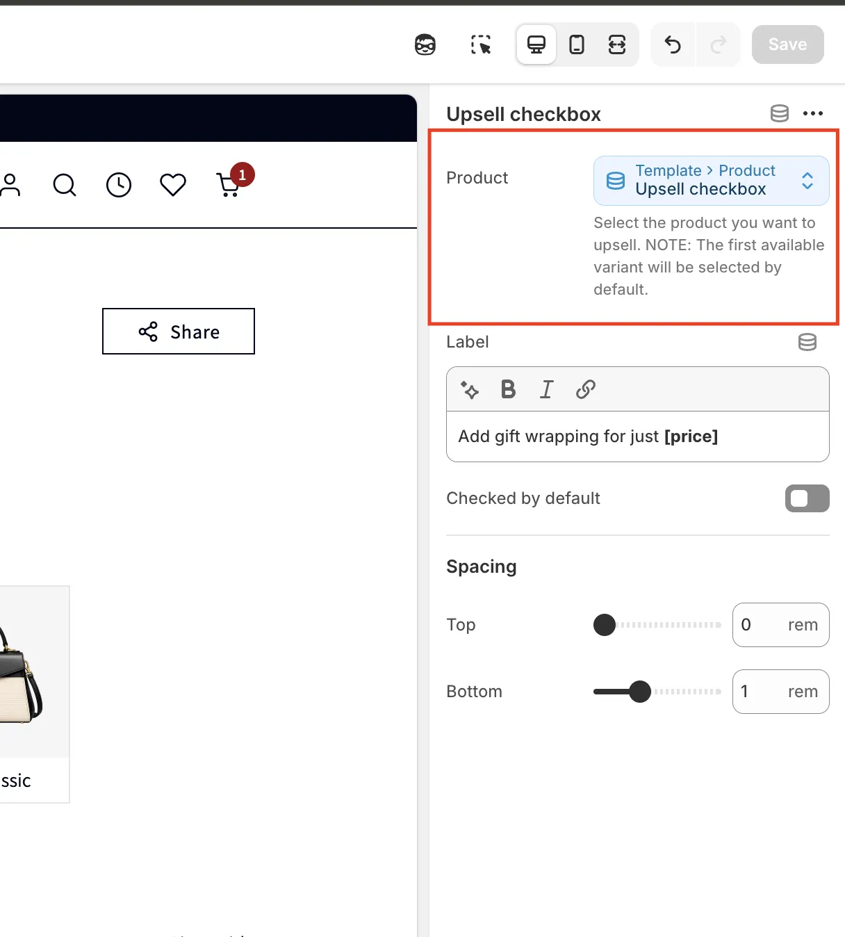Click the label text field with gift wrapping
Image resolution: width=845 pixels, height=937 pixels.
coord(637,437)
